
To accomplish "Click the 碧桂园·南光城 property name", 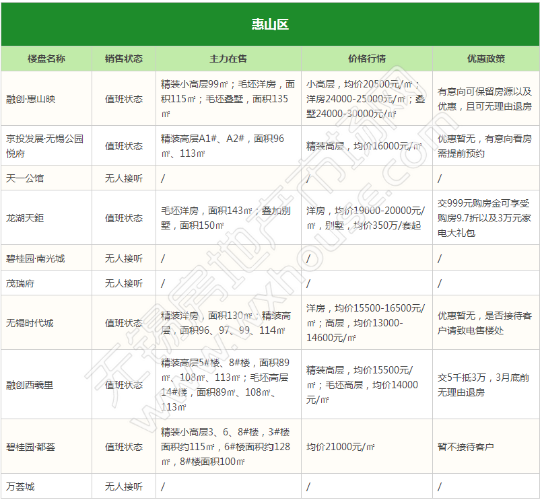I will [36, 258].
